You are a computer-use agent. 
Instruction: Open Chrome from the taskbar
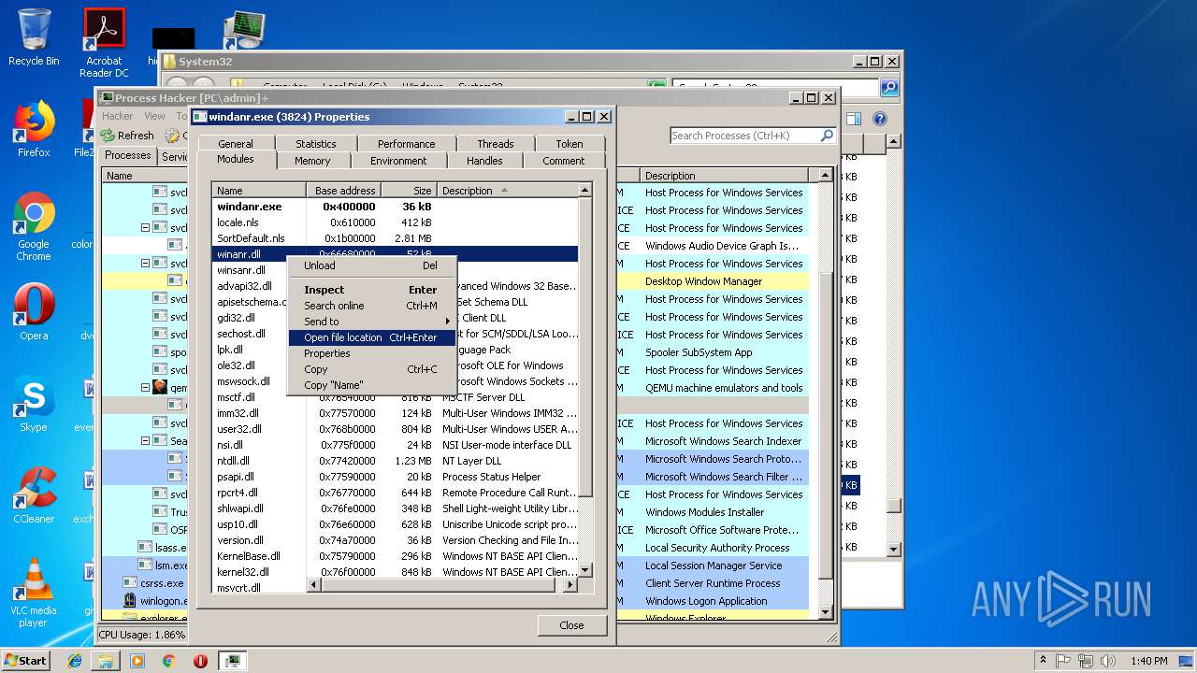[x=168, y=660]
